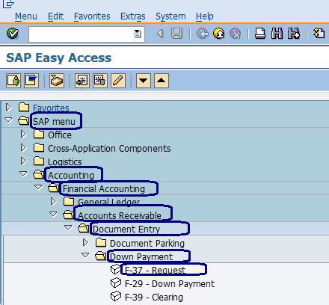The width and height of the screenshot is (329, 305).
Task: Collapse the Accounting node
Action: pos(23,174)
